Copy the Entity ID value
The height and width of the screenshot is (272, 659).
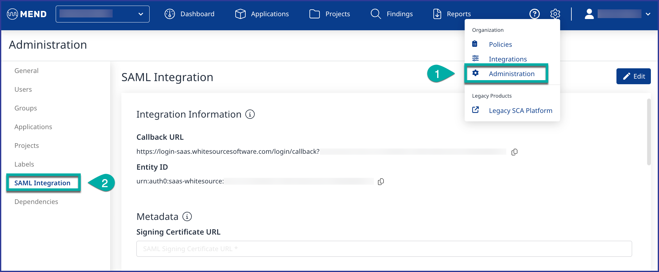381,182
